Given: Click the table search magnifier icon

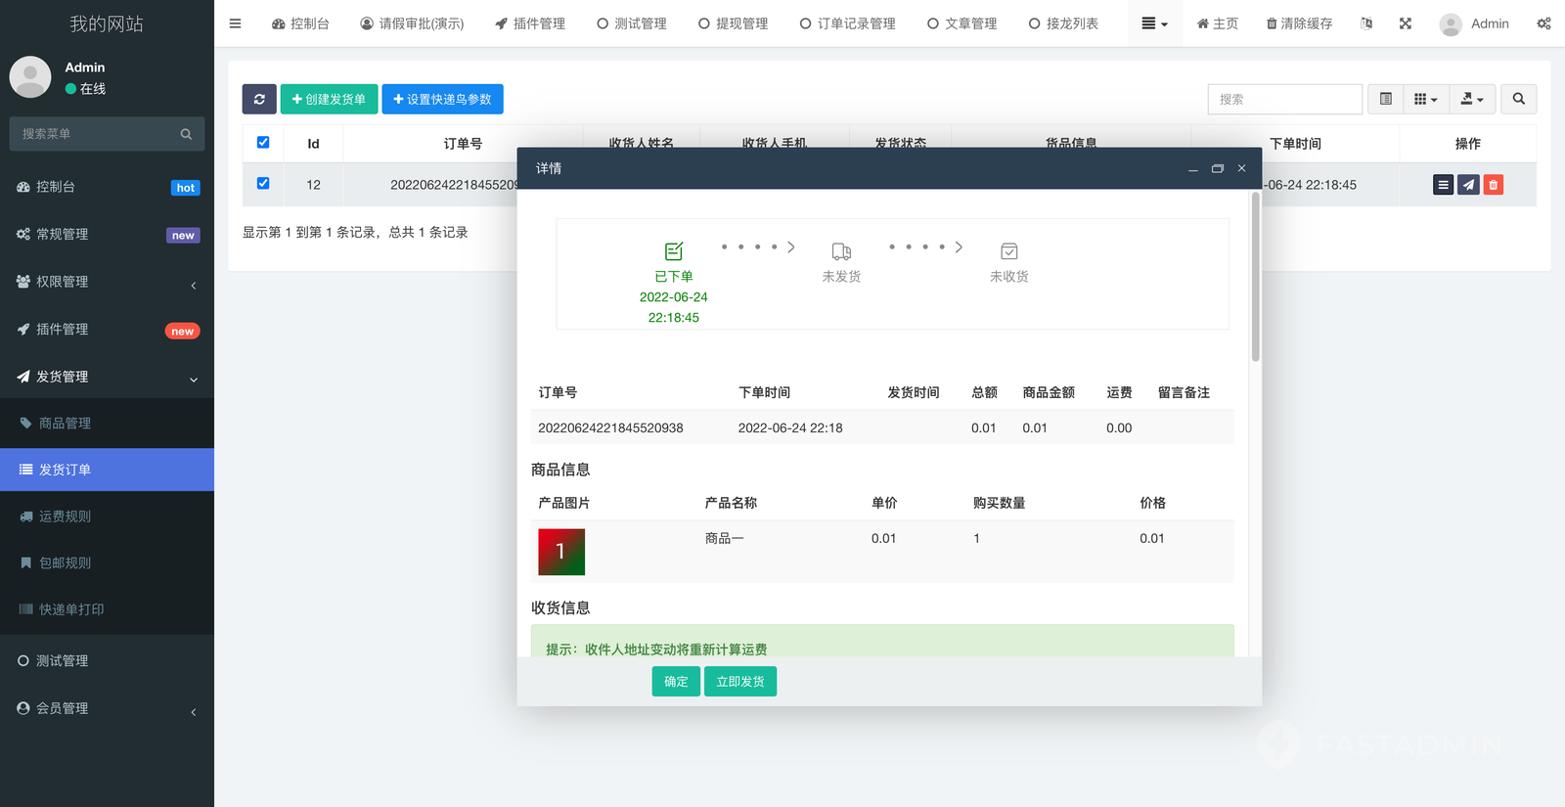Looking at the screenshot, I should point(1518,99).
